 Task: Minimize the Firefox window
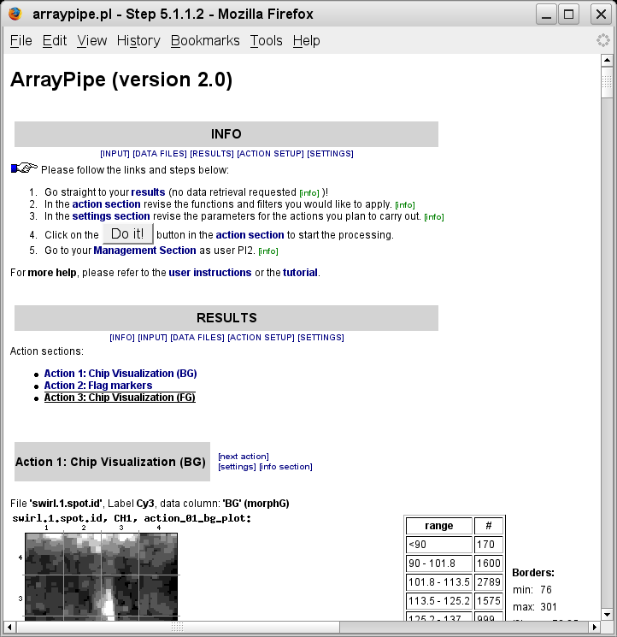[x=546, y=15]
